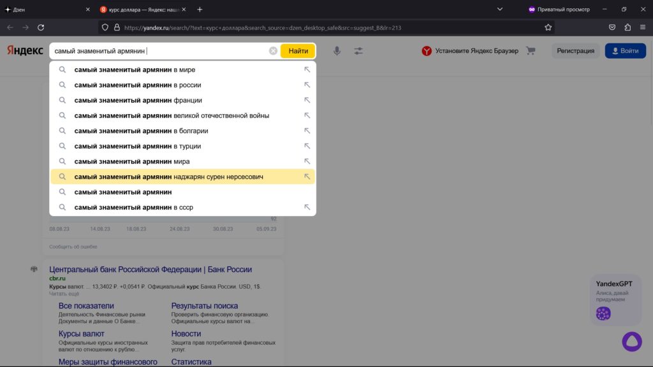Click the site security padlock icon
Viewport: 653px width, 367px height.
click(x=117, y=27)
